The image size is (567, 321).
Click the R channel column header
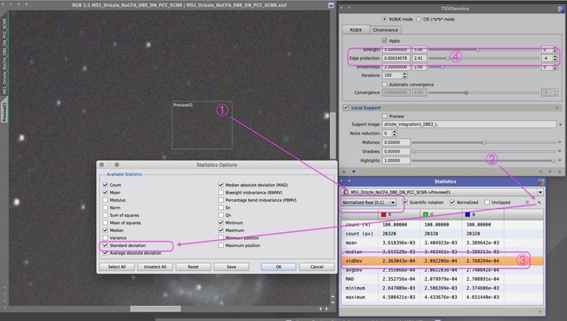(x=399, y=215)
